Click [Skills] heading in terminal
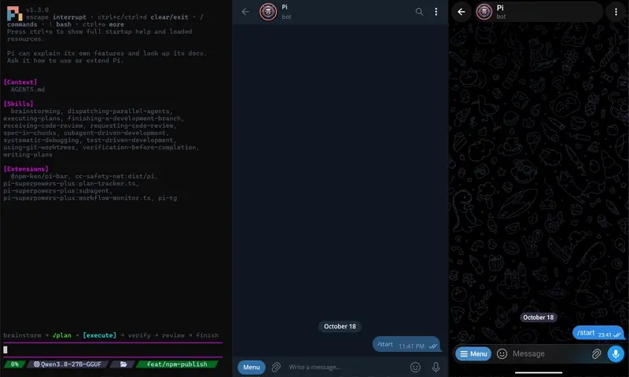 pos(18,104)
